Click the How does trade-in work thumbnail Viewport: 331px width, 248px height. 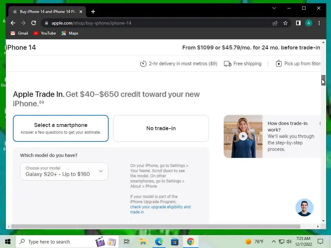tap(243, 137)
